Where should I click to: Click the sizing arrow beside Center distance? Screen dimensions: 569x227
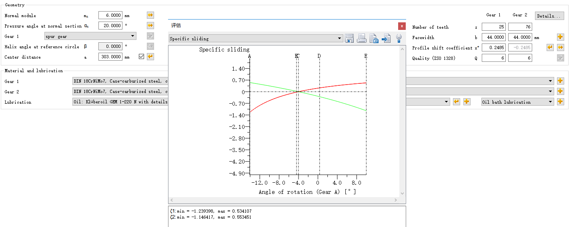(x=150, y=57)
